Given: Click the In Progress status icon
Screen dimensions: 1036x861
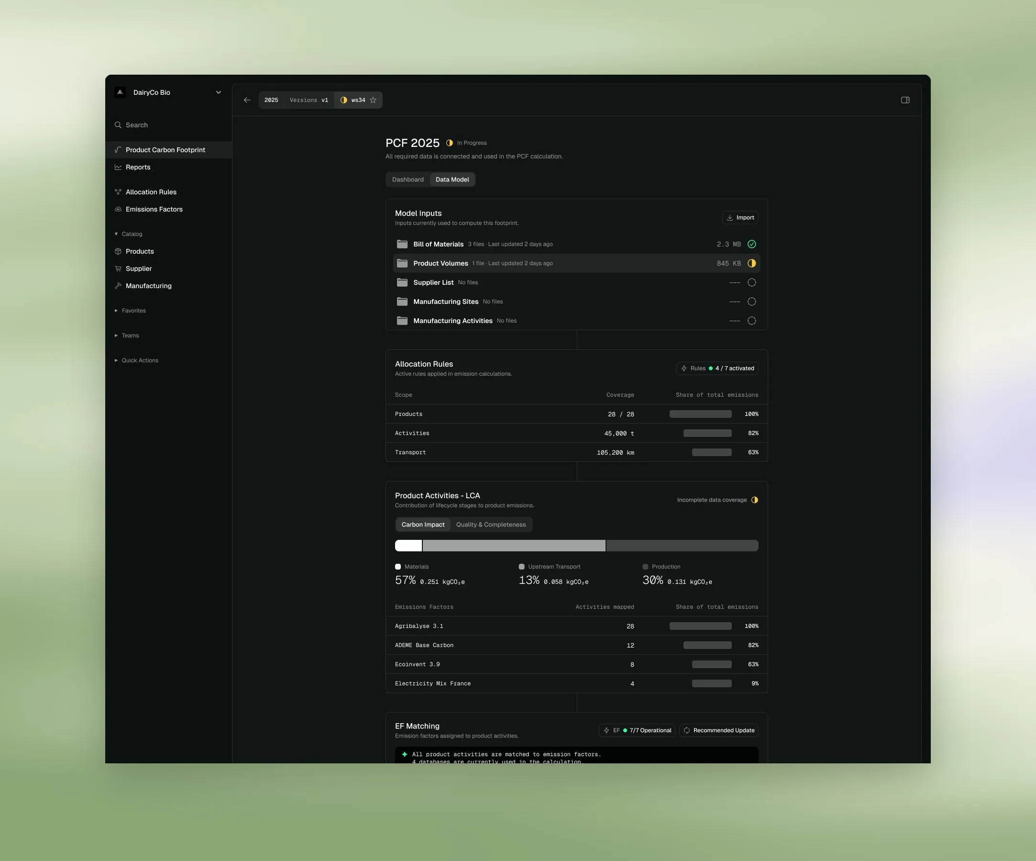Looking at the screenshot, I should click(450, 143).
